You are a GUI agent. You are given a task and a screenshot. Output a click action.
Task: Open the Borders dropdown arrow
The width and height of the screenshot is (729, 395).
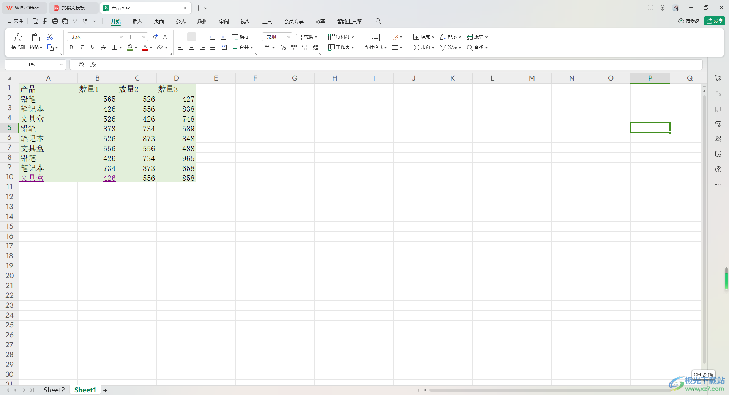(x=121, y=48)
